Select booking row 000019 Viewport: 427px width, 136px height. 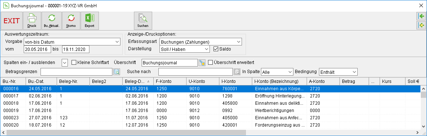(x=211, y=111)
